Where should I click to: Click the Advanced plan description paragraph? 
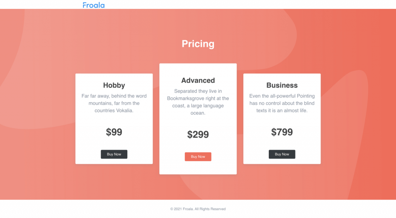click(x=198, y=102)
